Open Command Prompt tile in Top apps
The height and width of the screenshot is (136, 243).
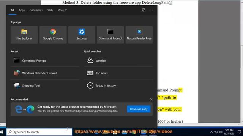(110, 35)
